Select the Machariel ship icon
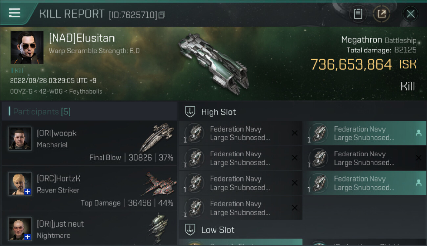This screenshot has height=246, width=427. (x=156, y=137)
